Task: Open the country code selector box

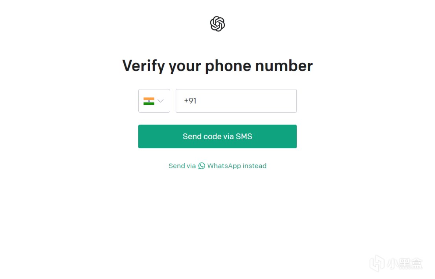Action: coord(154,101)
